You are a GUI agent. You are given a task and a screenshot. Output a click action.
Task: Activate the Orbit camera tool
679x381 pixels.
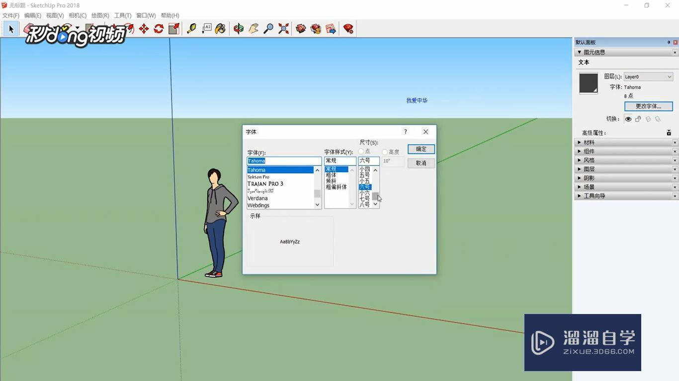click(x=239, y=29)
